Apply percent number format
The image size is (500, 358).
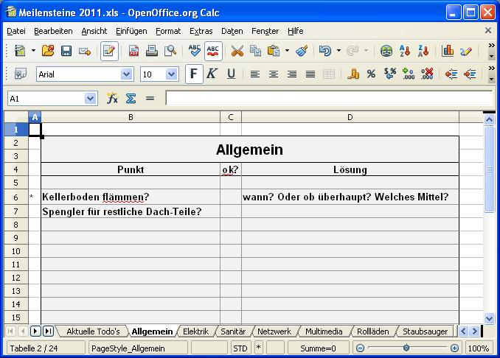[371, 74]
